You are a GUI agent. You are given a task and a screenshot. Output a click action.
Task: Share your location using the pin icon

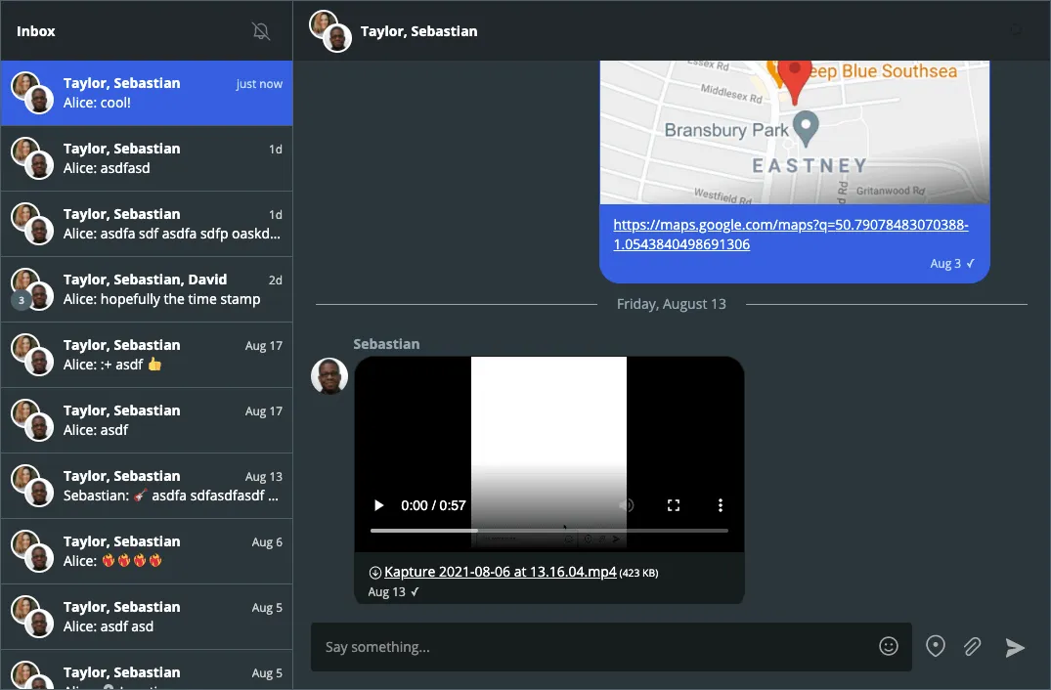935,645
